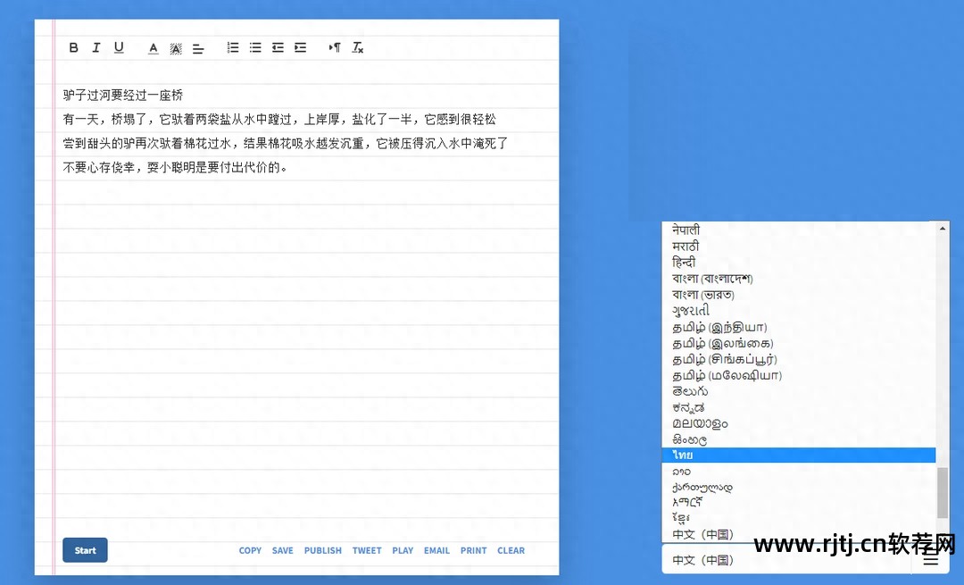This screenshot has width=964, height=585.
Task: Toggle paragraph direction marks
Action: (x=335, y=47)
